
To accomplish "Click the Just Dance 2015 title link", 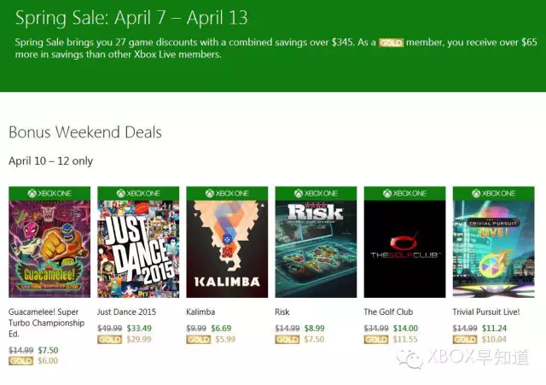I will point(127,312).
